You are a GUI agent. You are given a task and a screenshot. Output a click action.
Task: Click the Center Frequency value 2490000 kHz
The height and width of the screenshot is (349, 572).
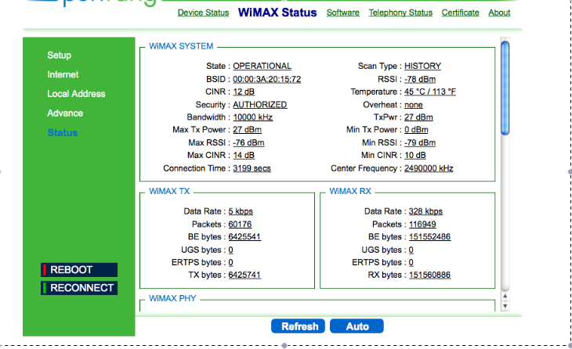pyautogui.click(x=429, y=168)
